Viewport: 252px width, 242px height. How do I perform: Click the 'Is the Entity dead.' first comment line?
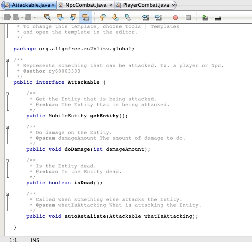click(x=63, y=166)
